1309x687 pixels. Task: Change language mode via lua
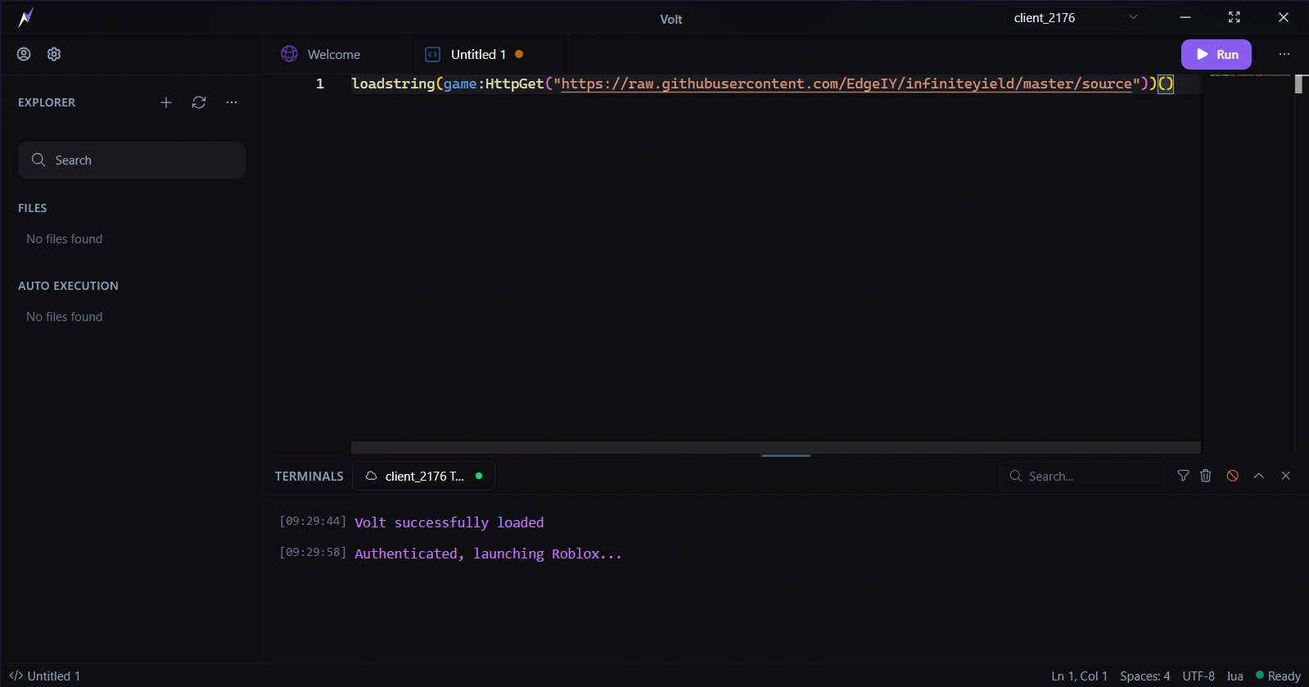(1235, 676)
